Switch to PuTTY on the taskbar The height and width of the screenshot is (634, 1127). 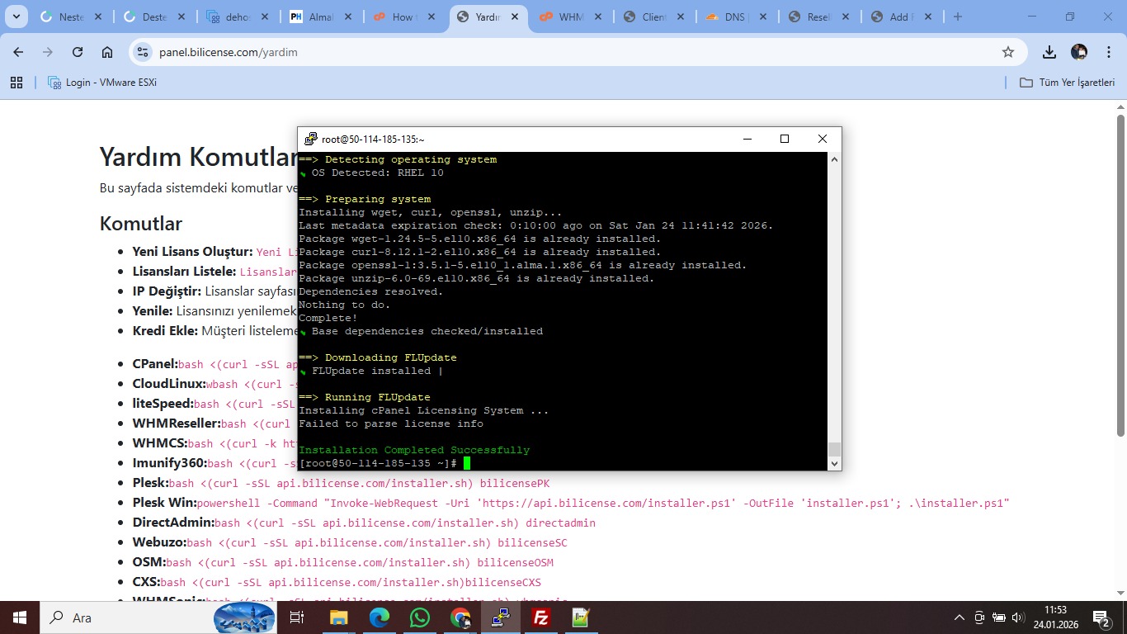(x=500, y=617)
